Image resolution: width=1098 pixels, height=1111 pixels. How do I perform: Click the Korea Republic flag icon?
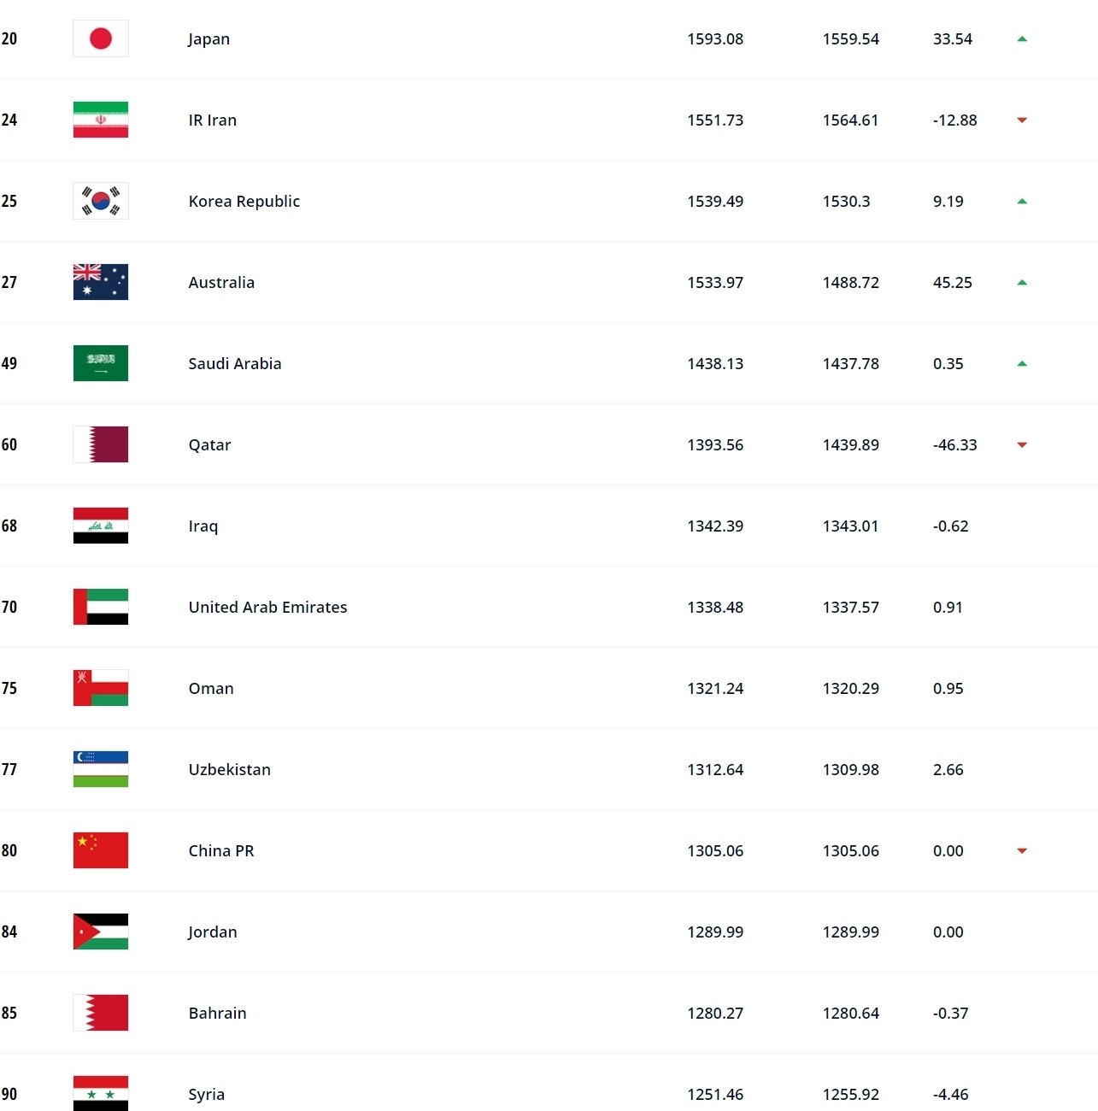(101, 201)
